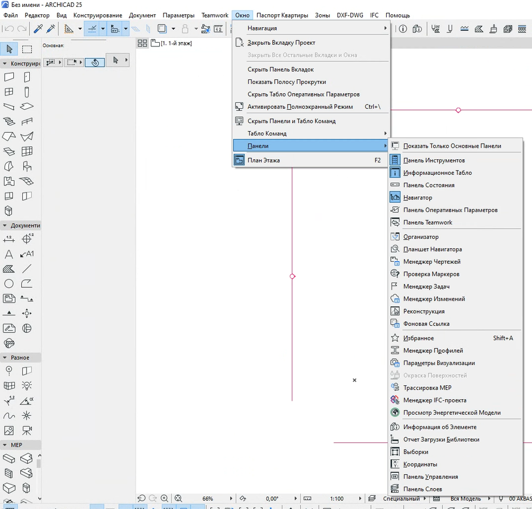532x509 pixels.
Task: Click Скрыть Панель Вкладок menu entry
Action: click(x=280, y=69)
